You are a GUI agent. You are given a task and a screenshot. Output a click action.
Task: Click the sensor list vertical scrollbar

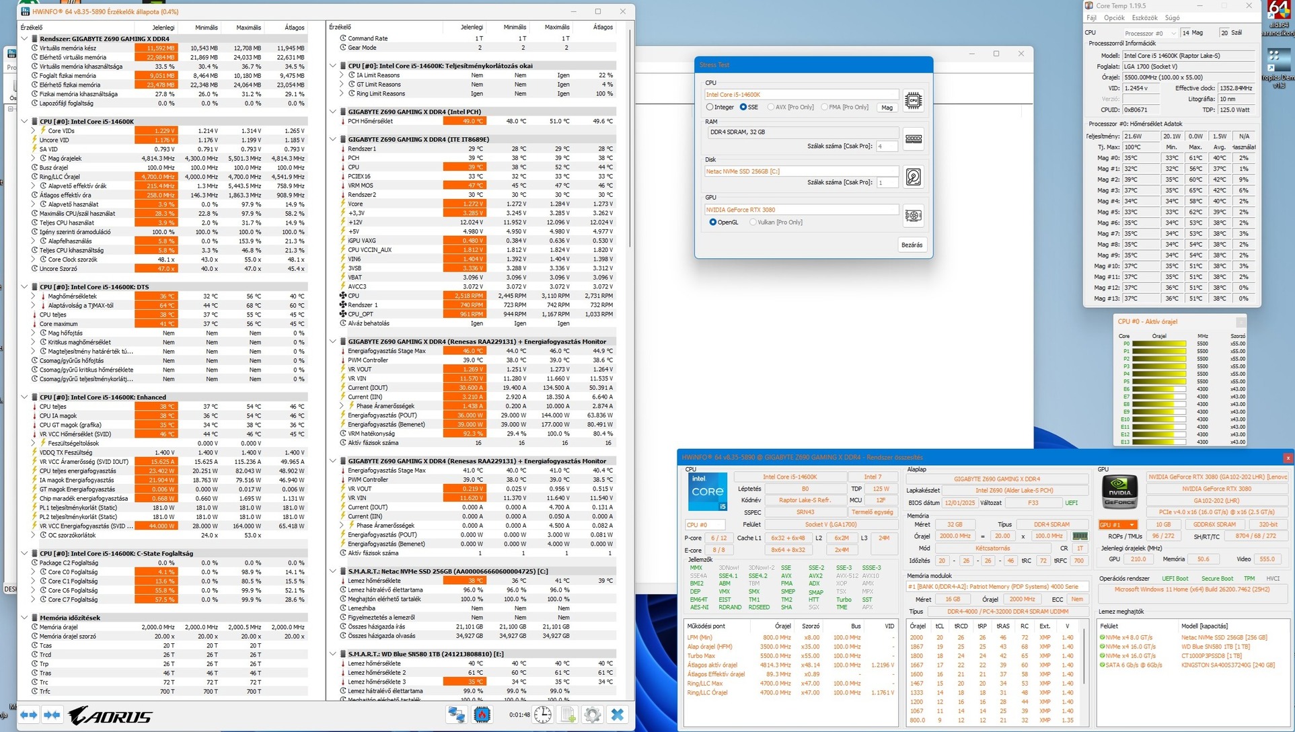(x=630, y=134)
